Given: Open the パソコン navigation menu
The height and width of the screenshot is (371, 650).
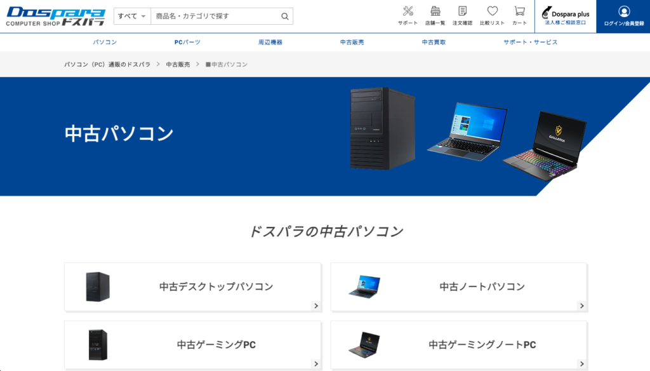Looking at the screenshot, I should (105, 42).
